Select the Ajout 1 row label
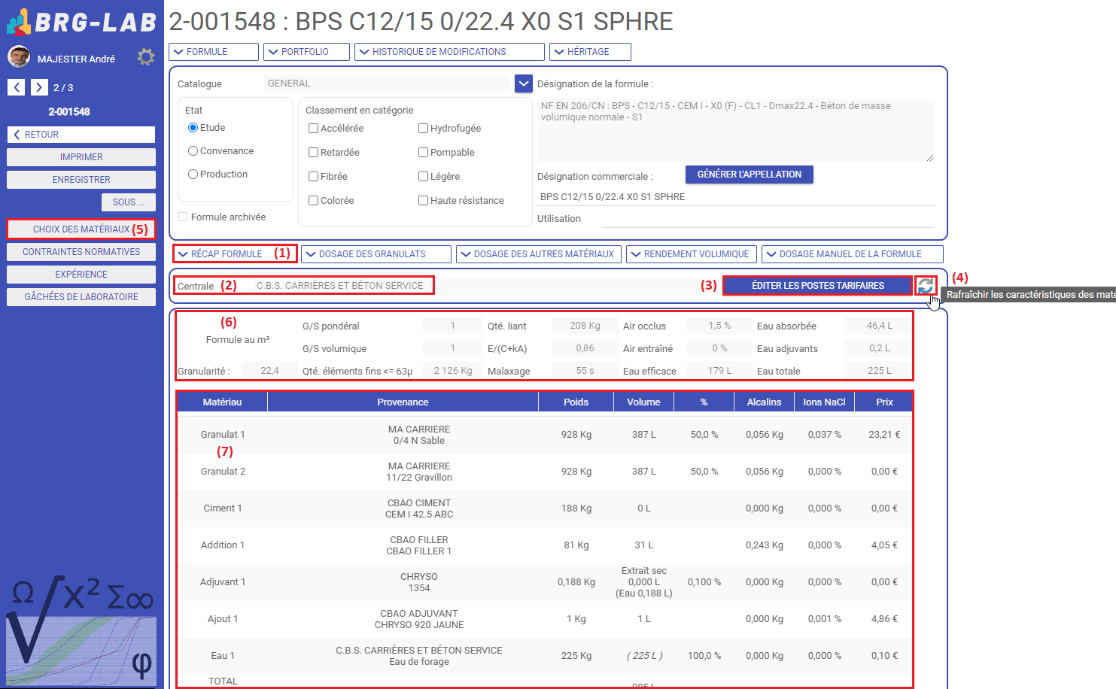The width and height of the screenshot is (1116, 689). click(x=223, y=619)
